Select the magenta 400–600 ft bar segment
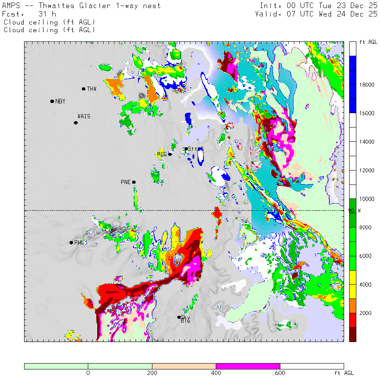The height and width of the screenshot is (380, 380). coord(248,366)
